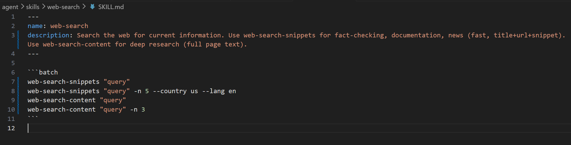Click 'web-search-content' on line 9
The image size is (571, 145).
click(x=62, y=100)
